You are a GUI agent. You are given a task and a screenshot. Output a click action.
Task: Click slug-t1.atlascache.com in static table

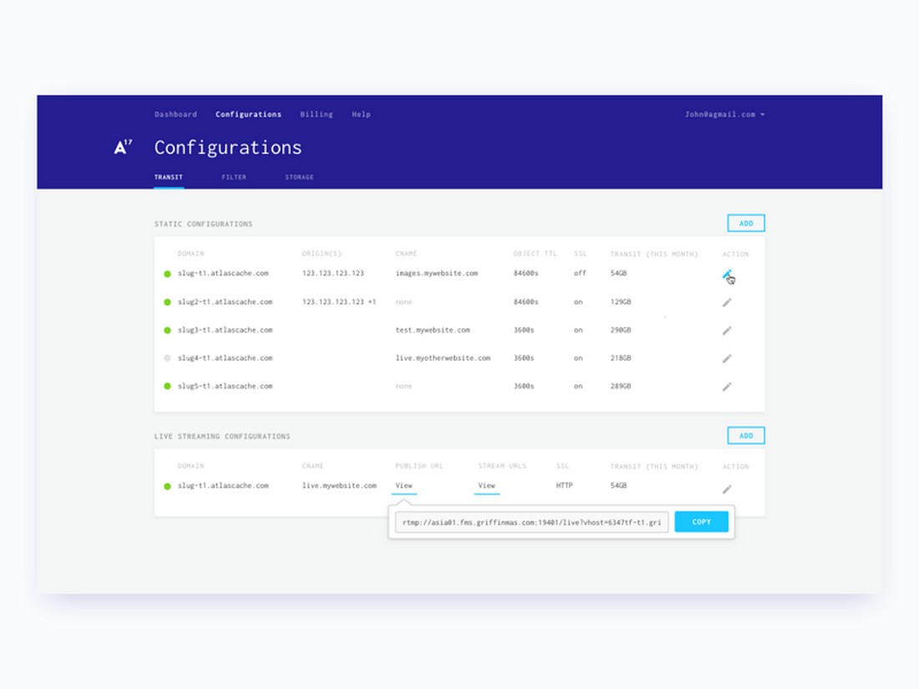[x=223, y=273]
